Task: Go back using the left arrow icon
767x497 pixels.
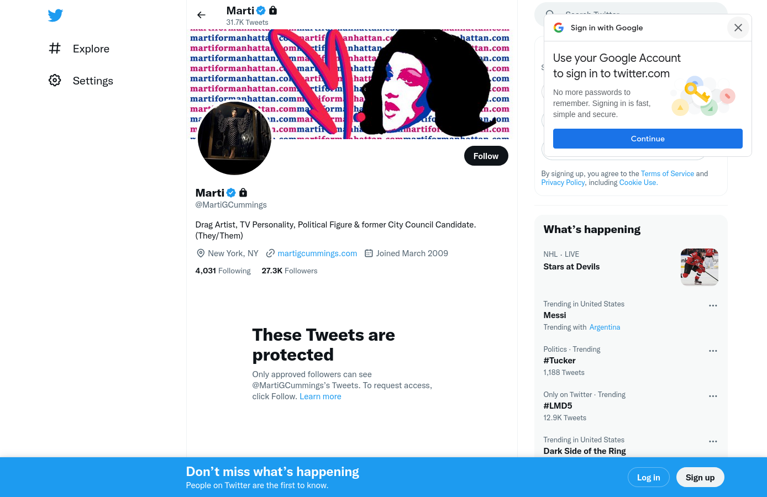Action: 201,15
